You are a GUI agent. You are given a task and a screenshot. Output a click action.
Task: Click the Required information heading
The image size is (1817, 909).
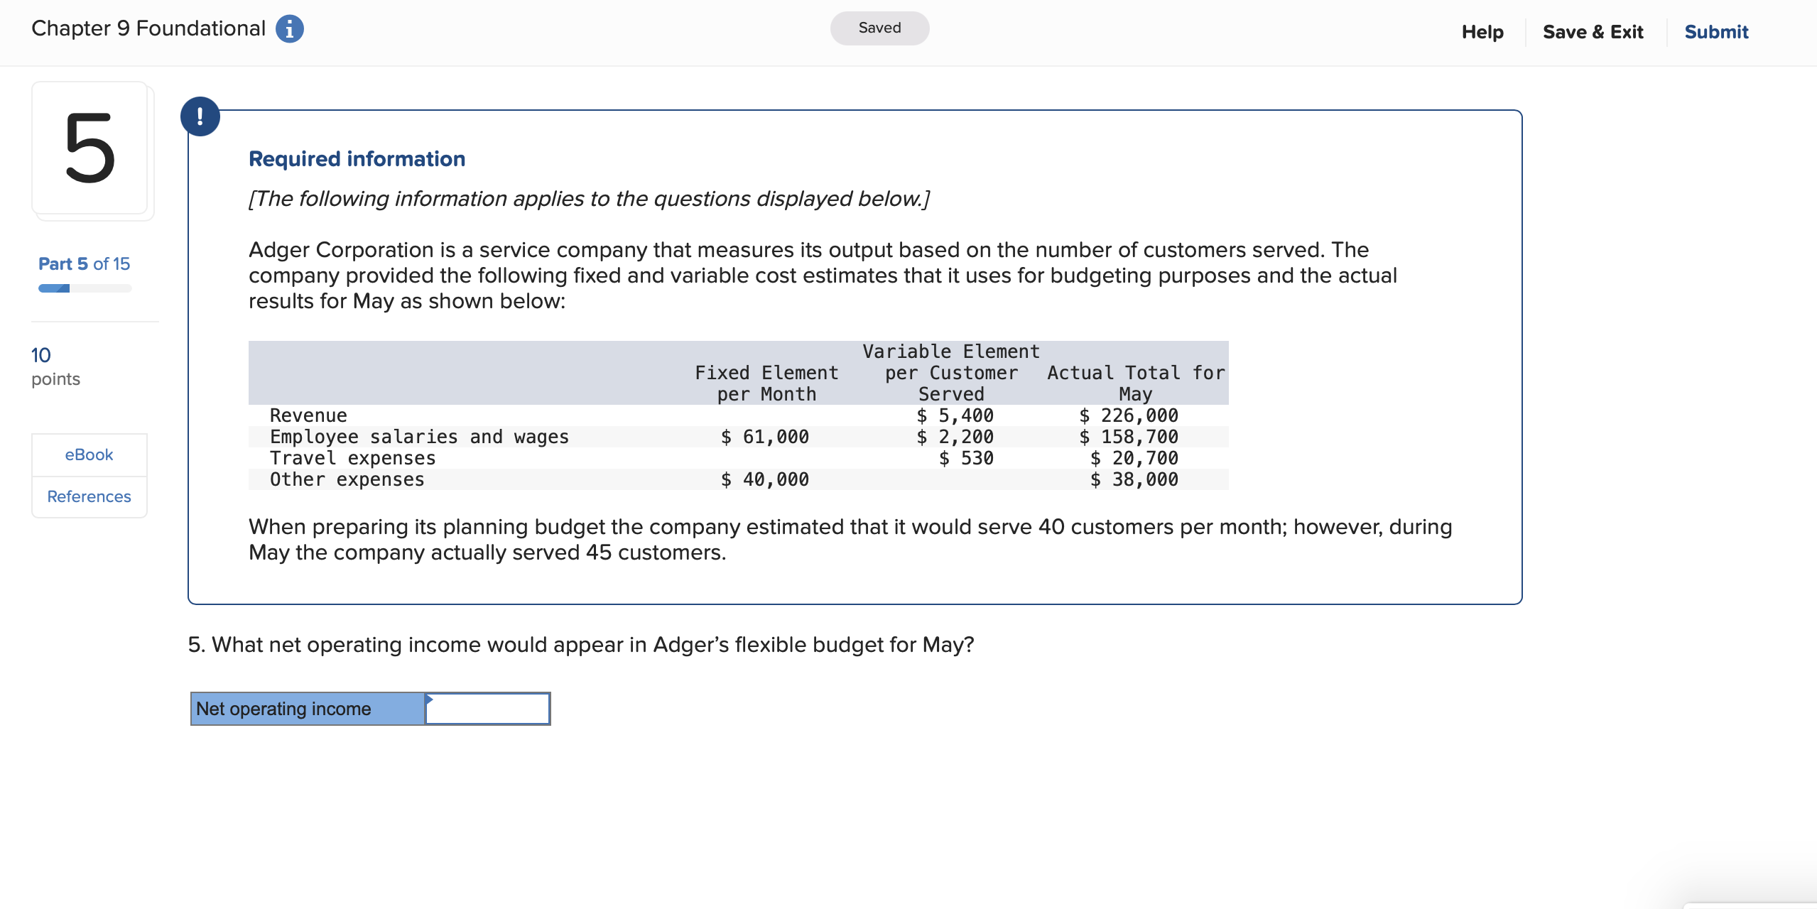tap(356, 158)
